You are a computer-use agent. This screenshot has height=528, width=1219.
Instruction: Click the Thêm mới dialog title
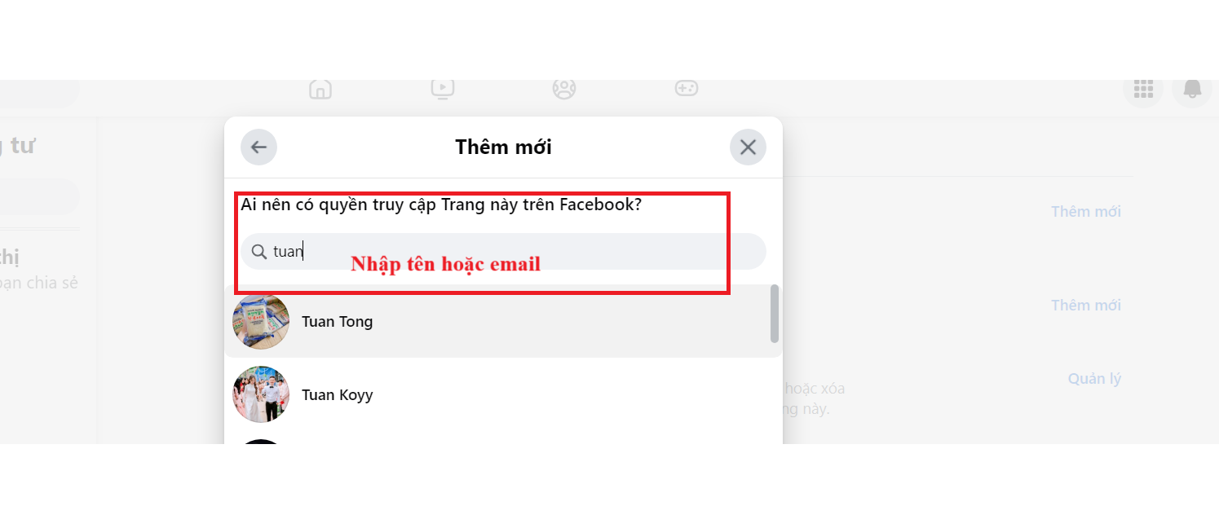tap(503, 147)
